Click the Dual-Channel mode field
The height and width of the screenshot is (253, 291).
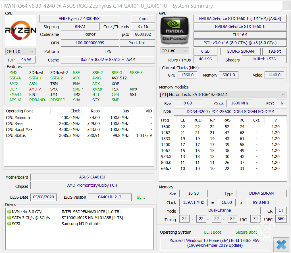click(220, 210)
